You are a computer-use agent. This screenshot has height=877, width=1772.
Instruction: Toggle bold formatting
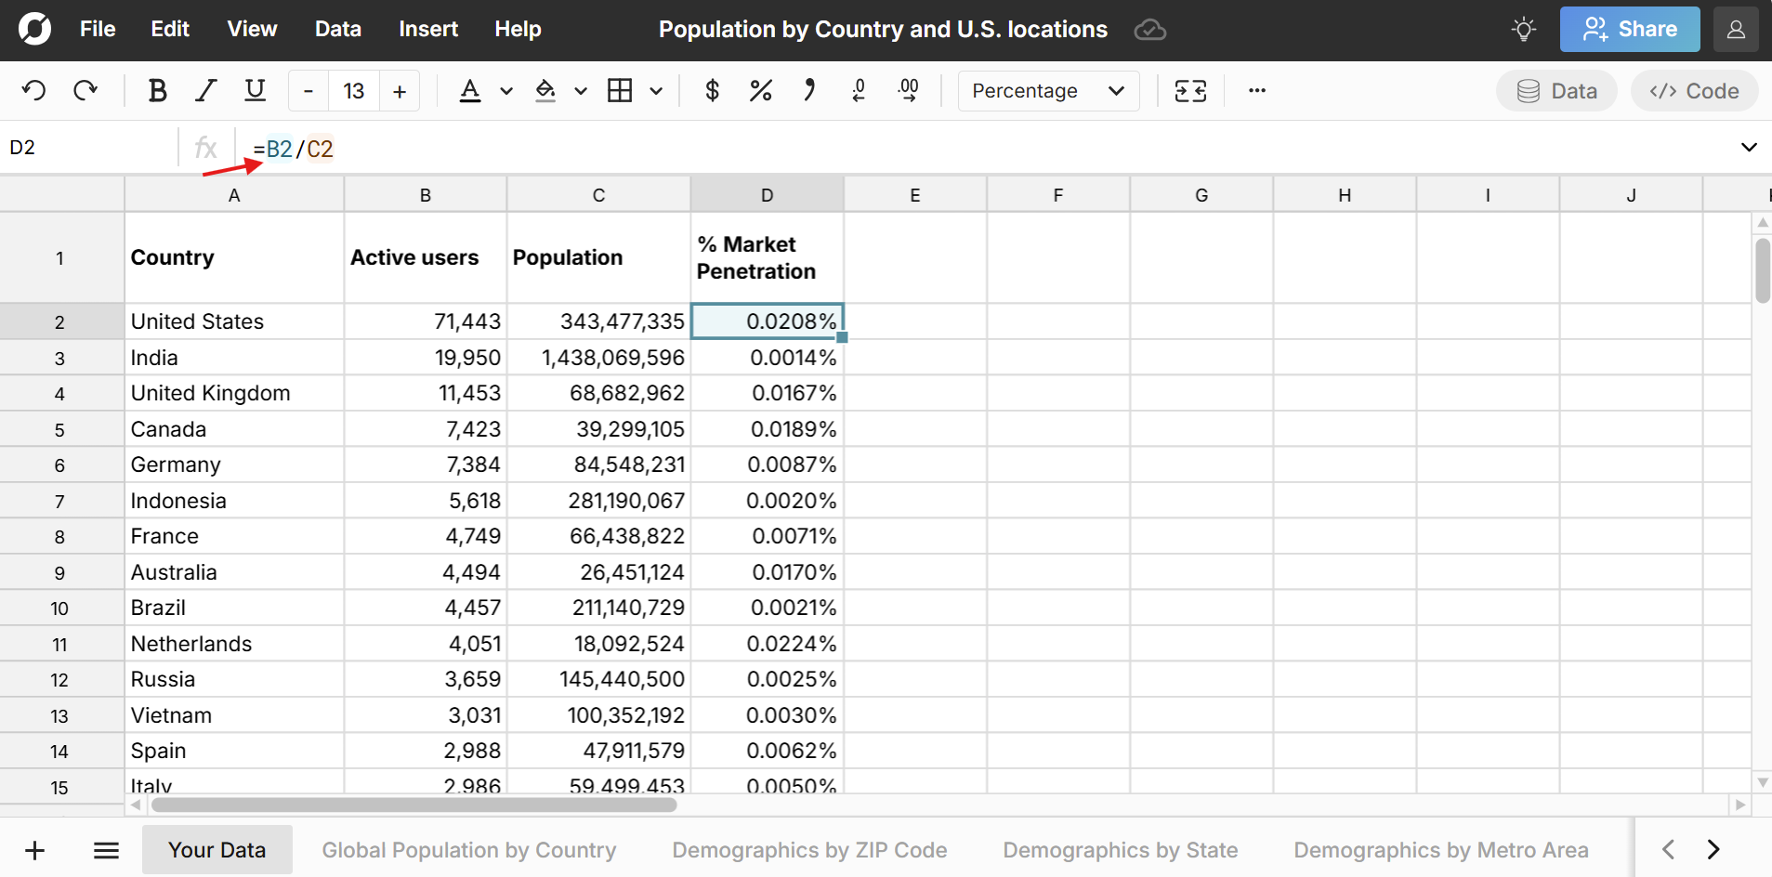click(x=157, y=90)
